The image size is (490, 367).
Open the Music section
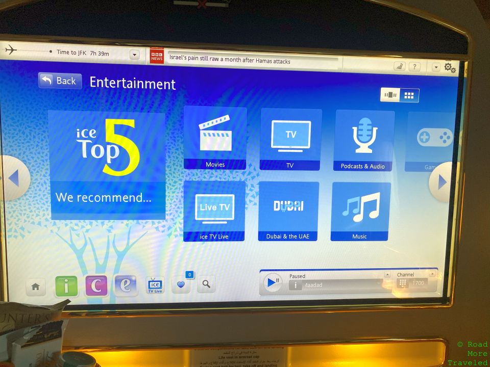(360, 210)
